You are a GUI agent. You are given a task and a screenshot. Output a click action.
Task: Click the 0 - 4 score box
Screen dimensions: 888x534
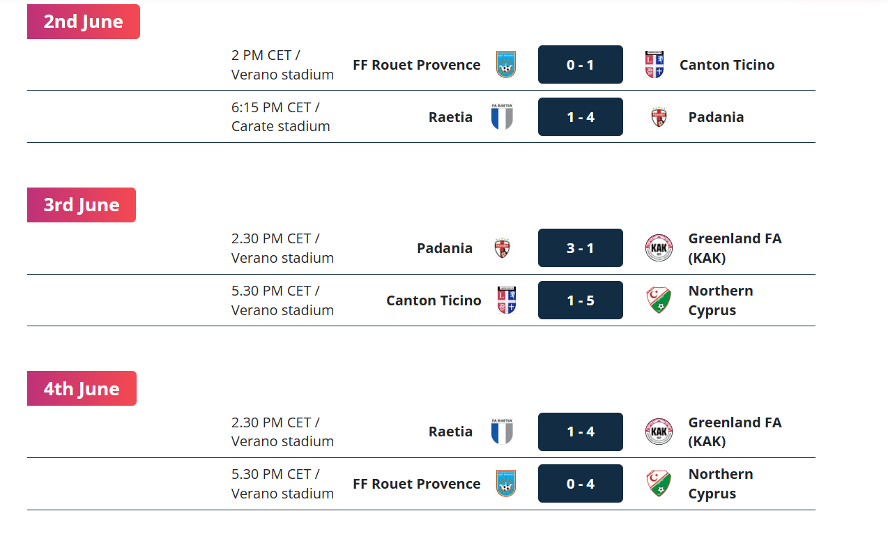[x=581, y=483]
